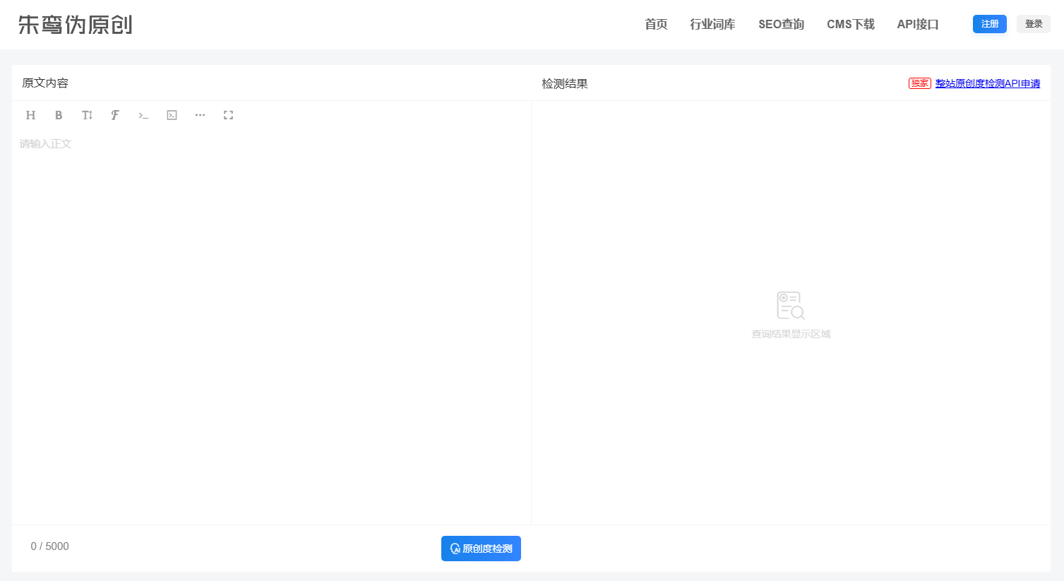Click the inline code prompt icon
This screenshot has width=1064, height=581.
click(x=143, y=115)
